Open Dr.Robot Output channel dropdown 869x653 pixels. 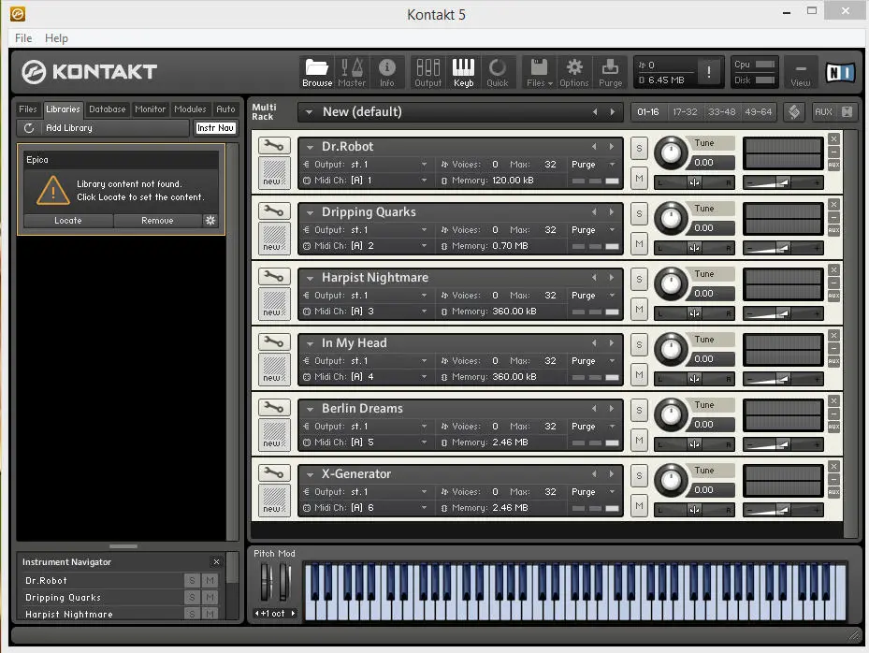coord(424,165)
